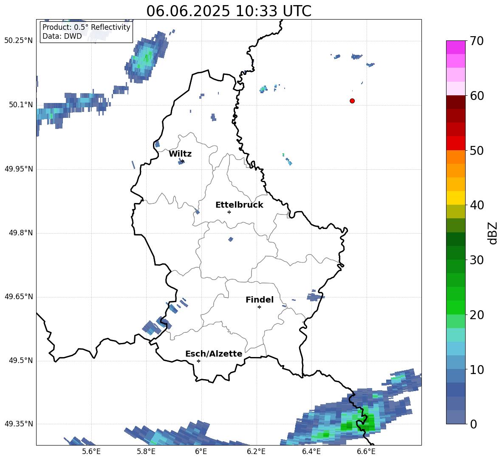Click the 70 colorbar tick label
Viewport: 503px width, 460px height.
[x=477, y=41]
